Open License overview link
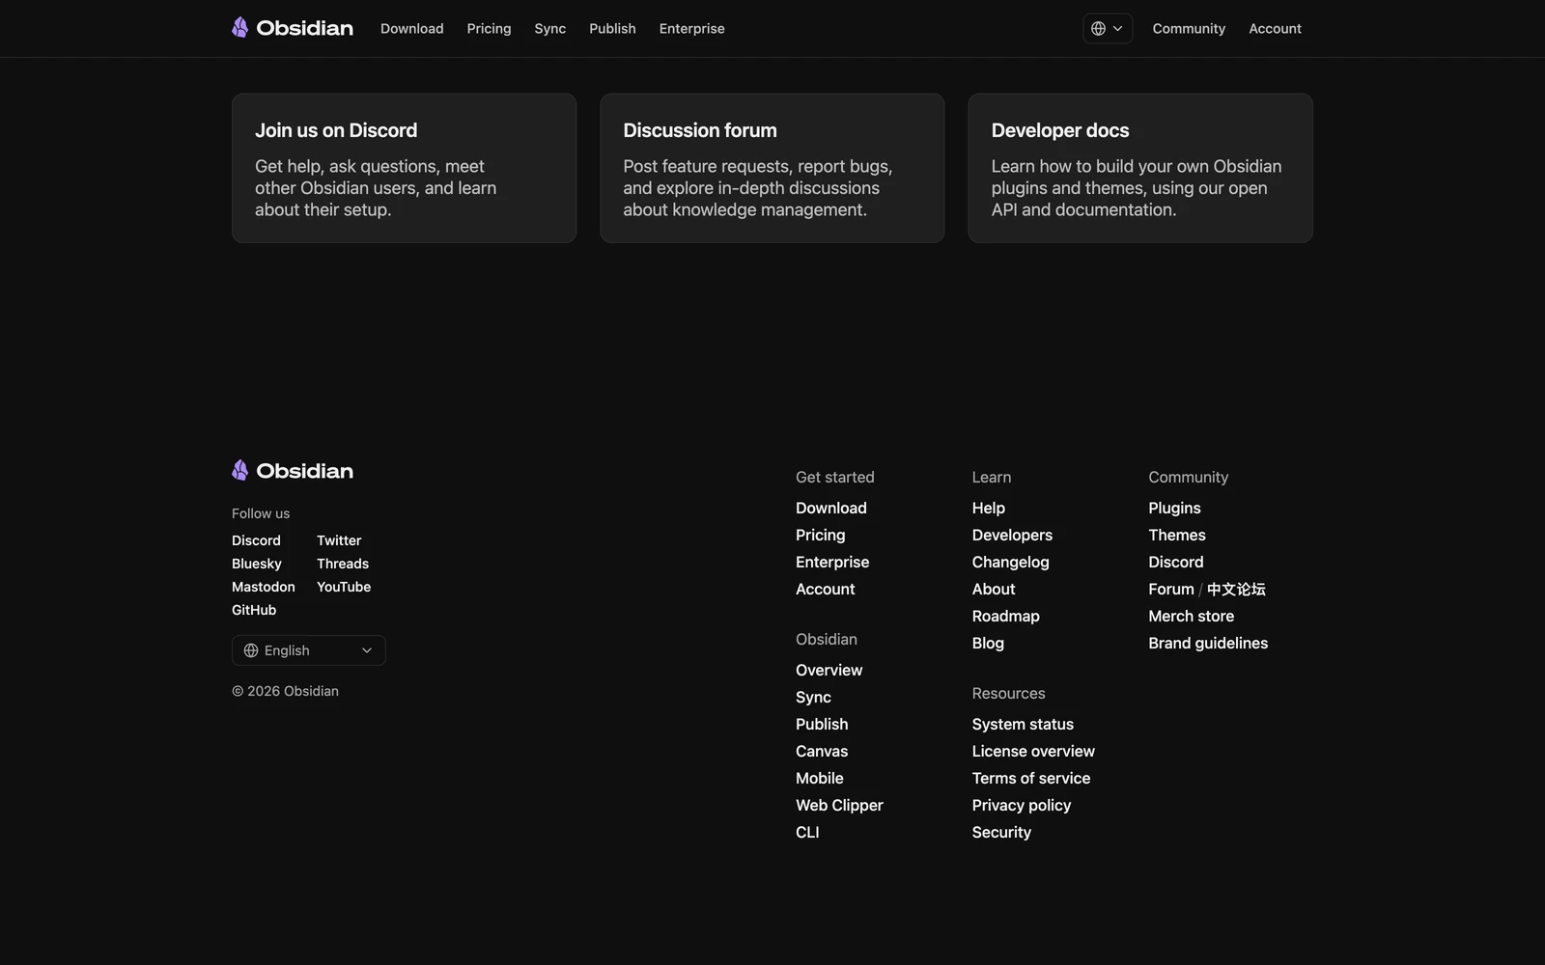This screenshot has width=1545, height=965. [1033, 751]
